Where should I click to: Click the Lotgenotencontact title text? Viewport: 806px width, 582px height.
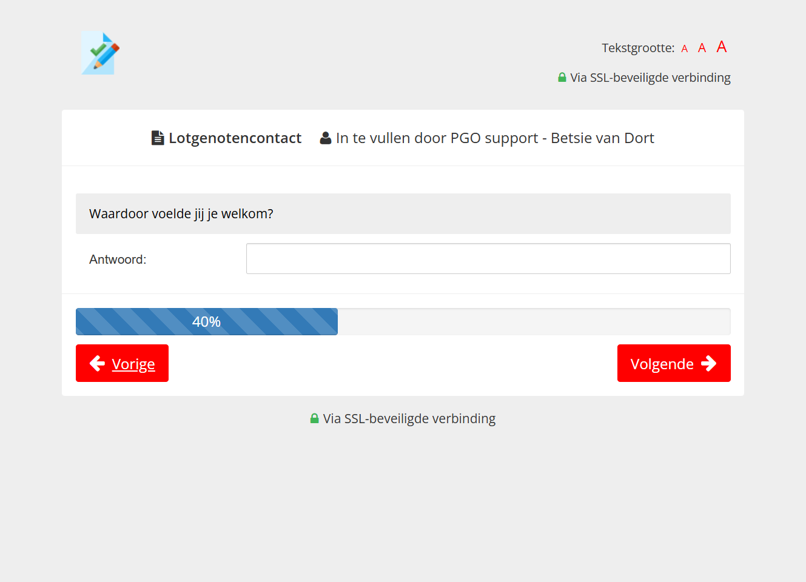pyautogui.click(x=235, y=138)
